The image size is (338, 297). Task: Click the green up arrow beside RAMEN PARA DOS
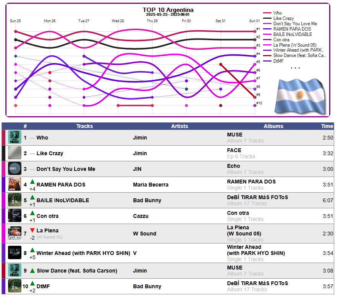click(32, 182)
